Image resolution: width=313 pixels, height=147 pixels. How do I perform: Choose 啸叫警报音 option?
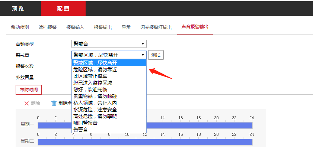[x=109, y=123]
